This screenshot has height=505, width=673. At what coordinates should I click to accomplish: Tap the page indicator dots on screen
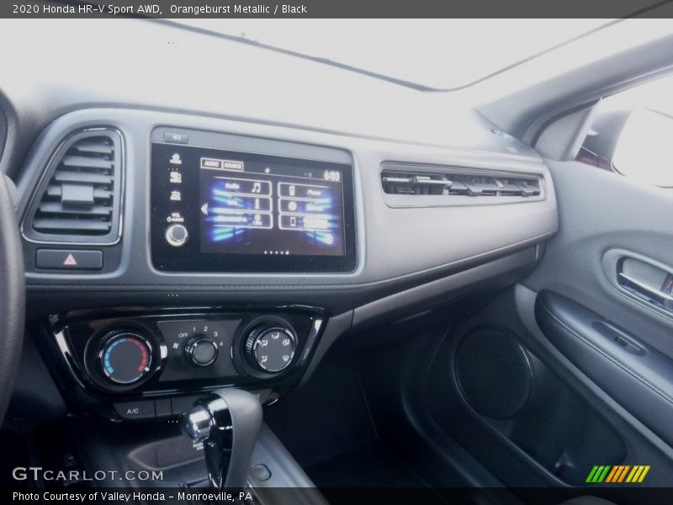(276, 252)
